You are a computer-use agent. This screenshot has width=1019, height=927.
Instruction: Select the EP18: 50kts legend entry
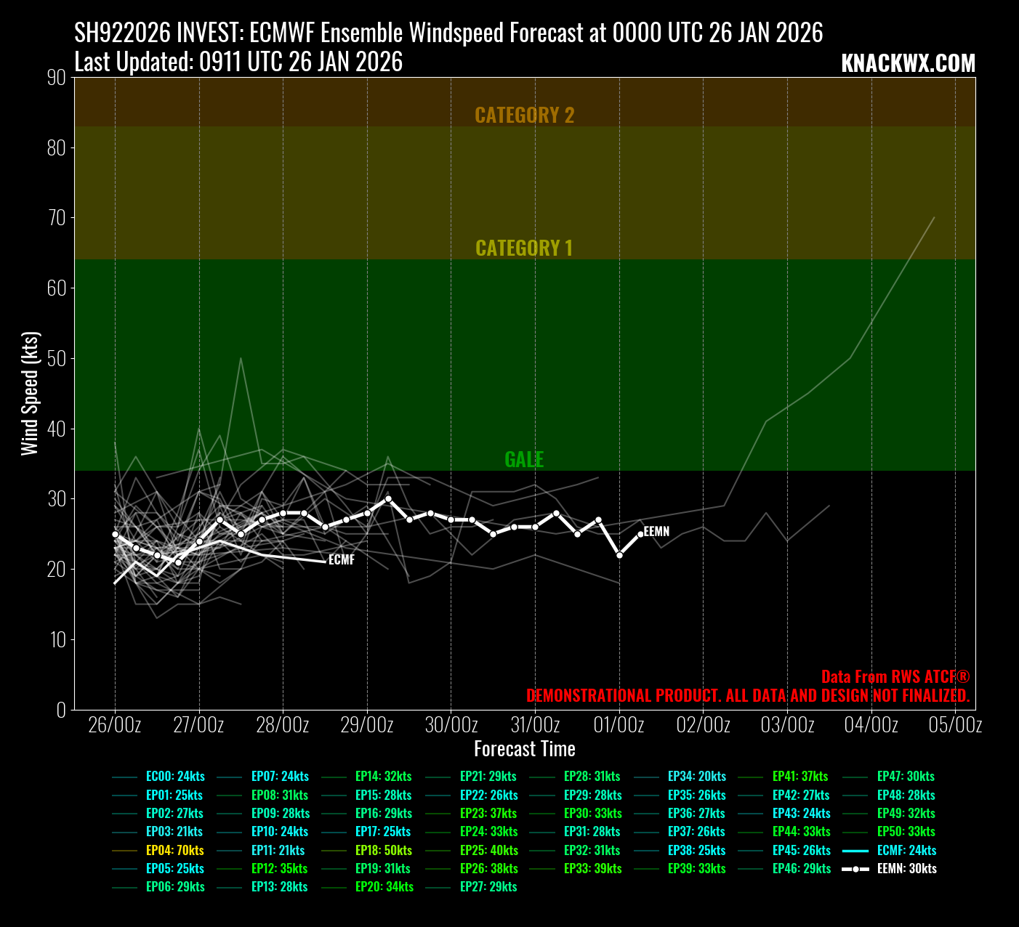point(383,850)
